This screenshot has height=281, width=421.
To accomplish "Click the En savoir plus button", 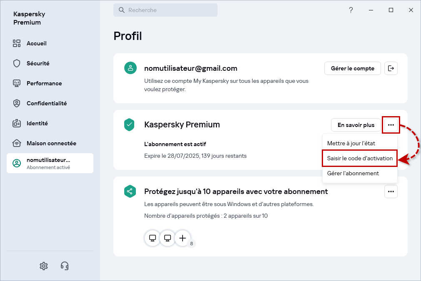I will 356,125.
